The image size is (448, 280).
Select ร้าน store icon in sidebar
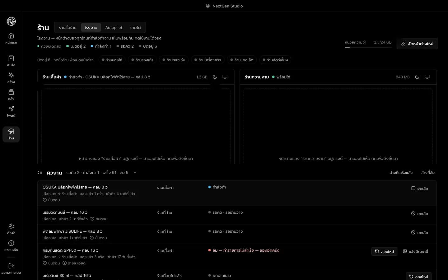coord(11,134)
